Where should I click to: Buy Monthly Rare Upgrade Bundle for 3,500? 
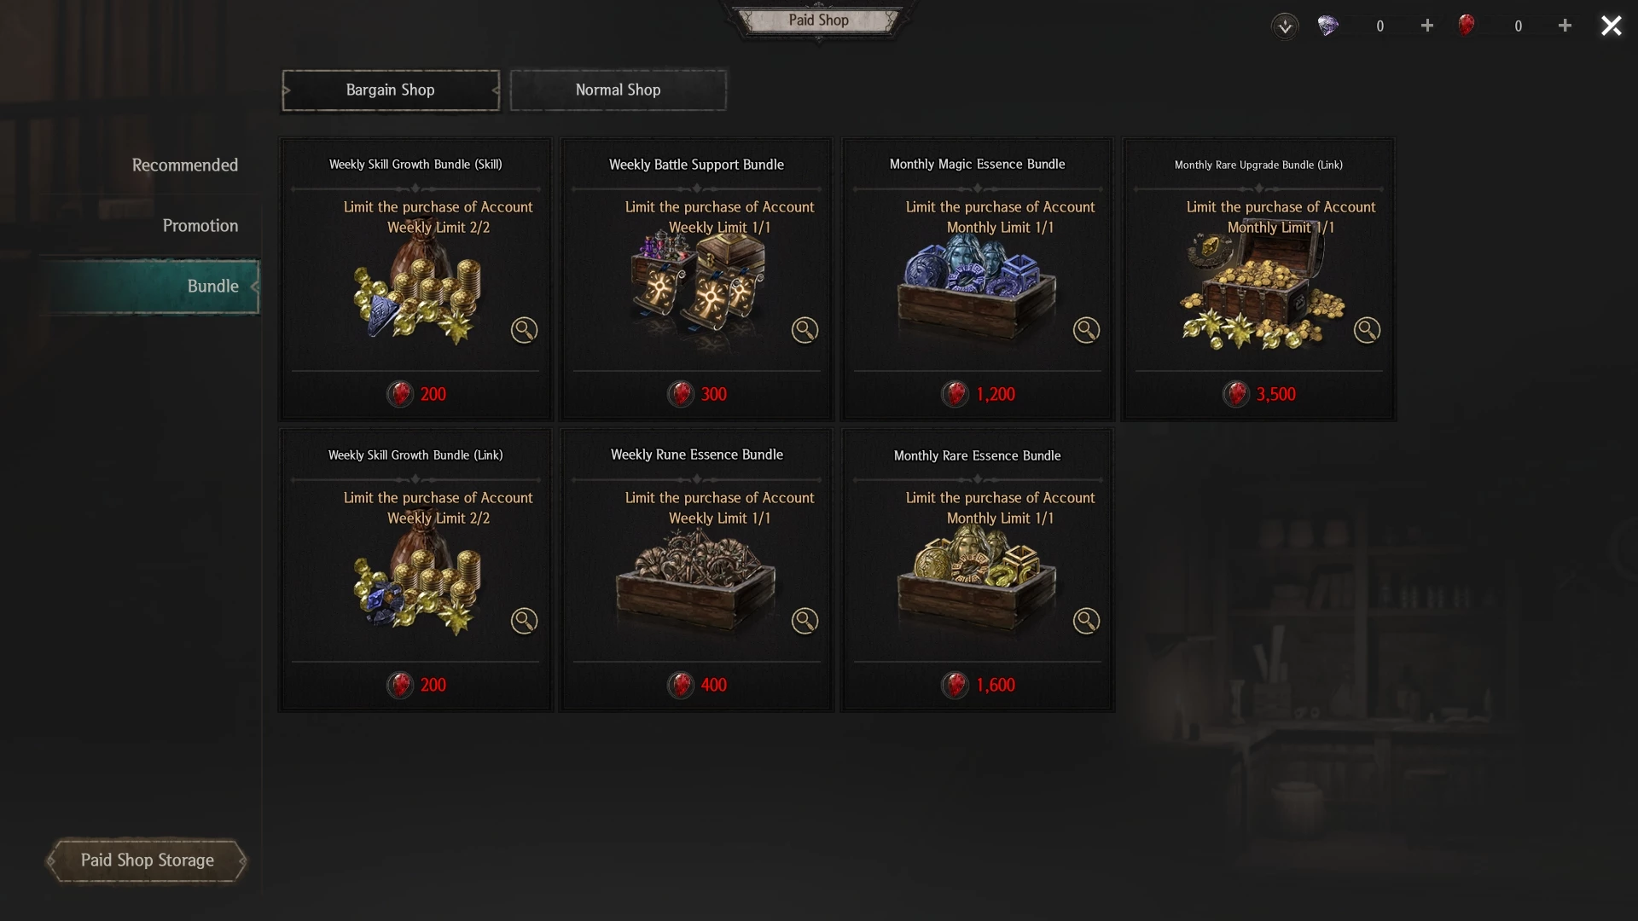1258,394
